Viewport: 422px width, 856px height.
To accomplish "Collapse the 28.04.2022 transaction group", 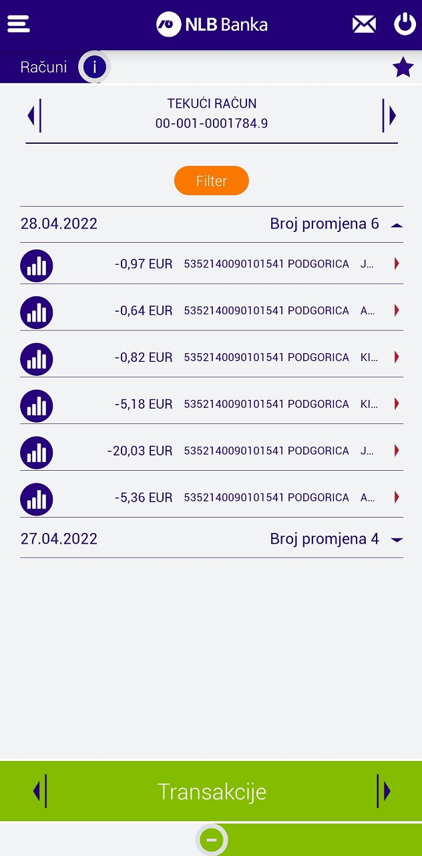I will (x=397, y=225).
